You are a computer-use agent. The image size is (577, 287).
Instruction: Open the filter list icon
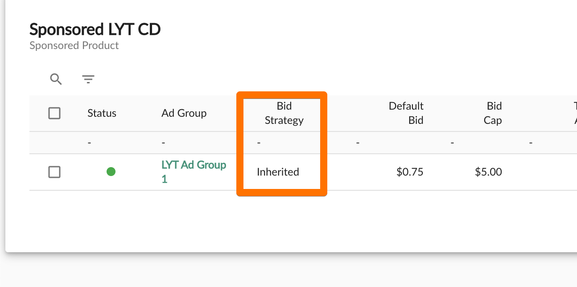(x=88, y=79)
